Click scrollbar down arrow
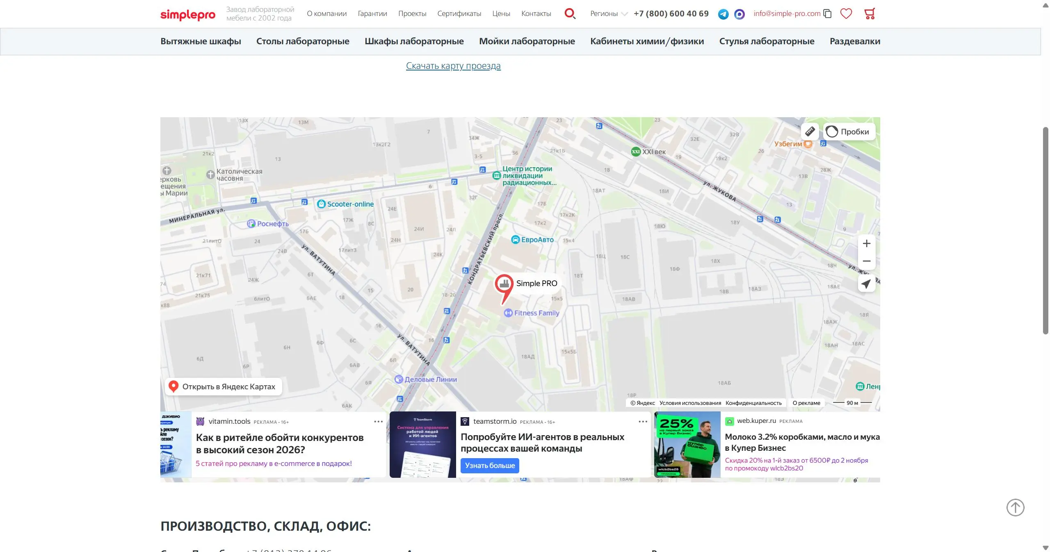Image resolution: width=1050 pixels, height=552 pixels. [x=1045, y=548]
